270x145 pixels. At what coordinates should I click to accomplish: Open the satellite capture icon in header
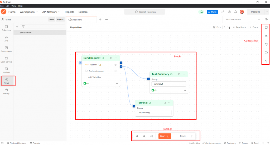[x=223, y=12]
